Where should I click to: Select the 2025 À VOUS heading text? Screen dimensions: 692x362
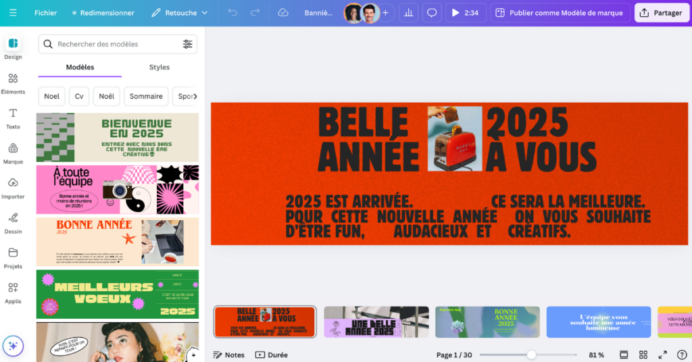click(541, 139)
